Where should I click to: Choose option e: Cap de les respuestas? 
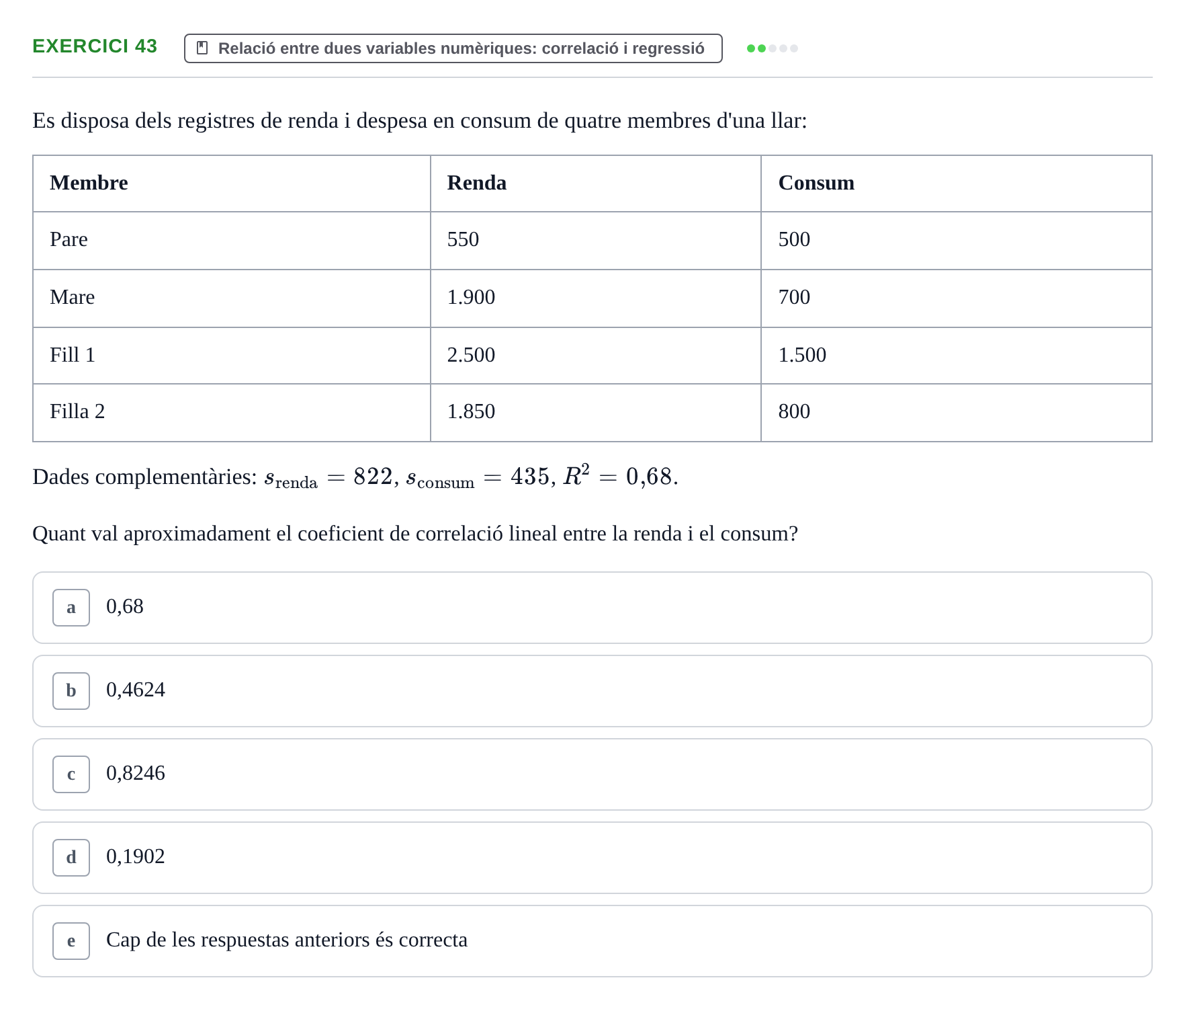pos(592,941)
